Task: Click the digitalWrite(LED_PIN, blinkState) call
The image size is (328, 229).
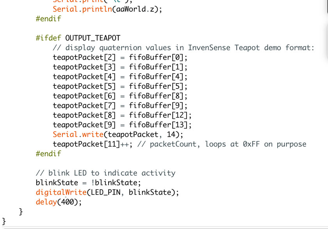Action: 107,192
